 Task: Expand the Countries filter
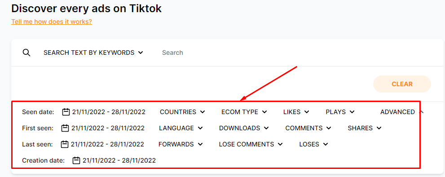(x=182, y=112)
